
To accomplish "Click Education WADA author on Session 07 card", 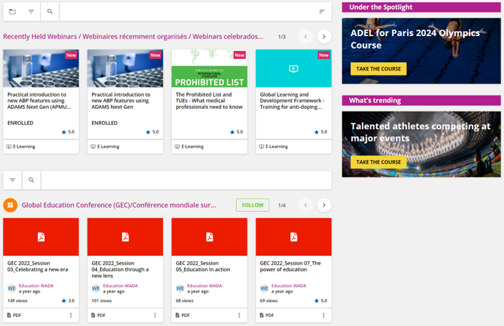I will coord(289,285).
